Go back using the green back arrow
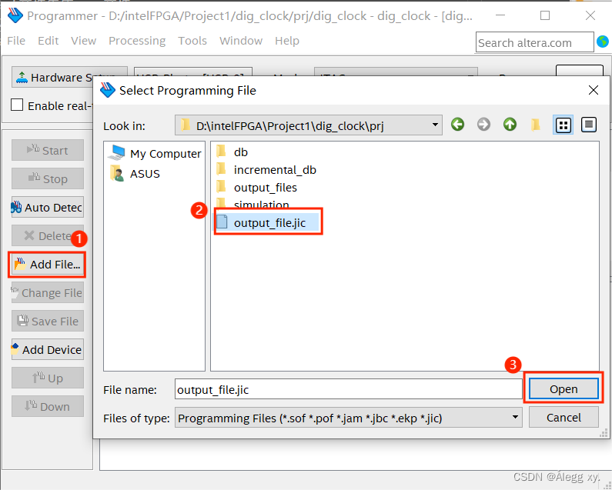The image size is (612, 490). (x=457, y=125)
